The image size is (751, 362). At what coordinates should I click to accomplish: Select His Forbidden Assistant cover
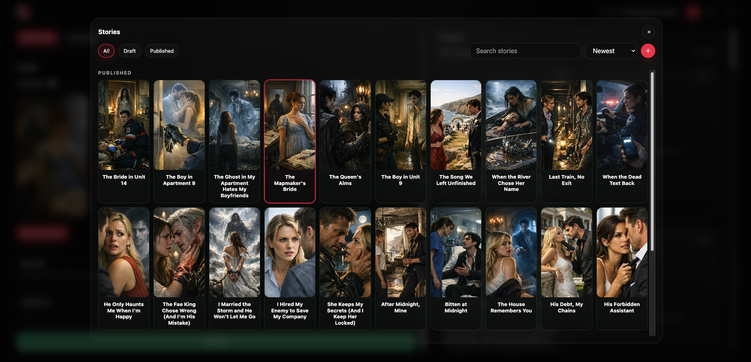[622, 252]
